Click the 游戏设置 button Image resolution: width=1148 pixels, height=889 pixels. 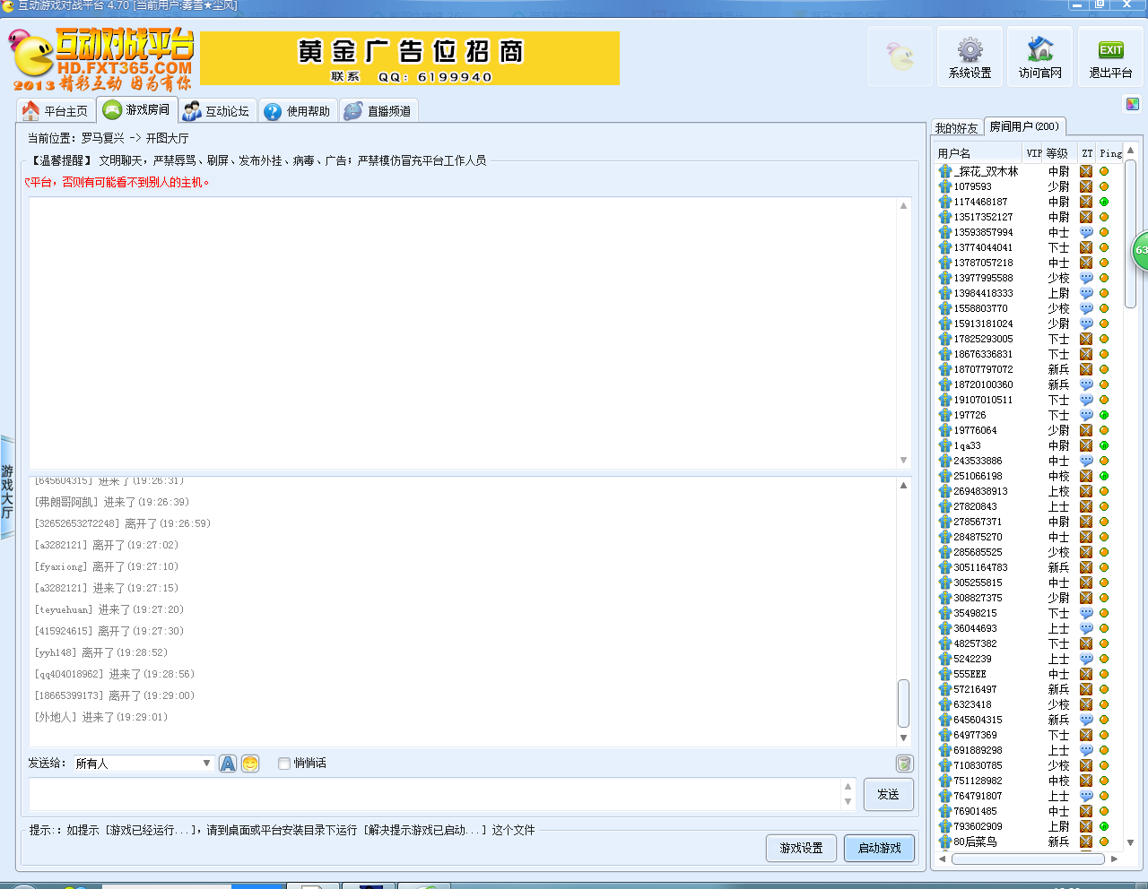pyautogui.click(x=801, y=848)
